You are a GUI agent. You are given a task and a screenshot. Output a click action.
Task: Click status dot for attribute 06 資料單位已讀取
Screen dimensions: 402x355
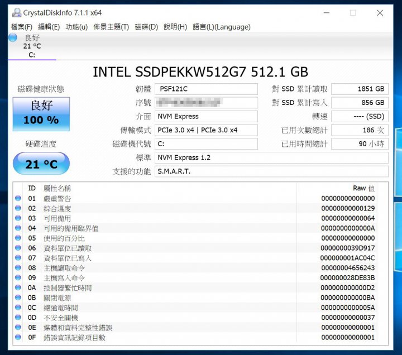pos(18,248)
